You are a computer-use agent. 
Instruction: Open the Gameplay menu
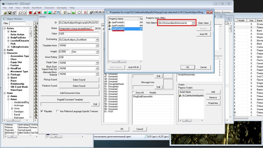pos(62,8)
